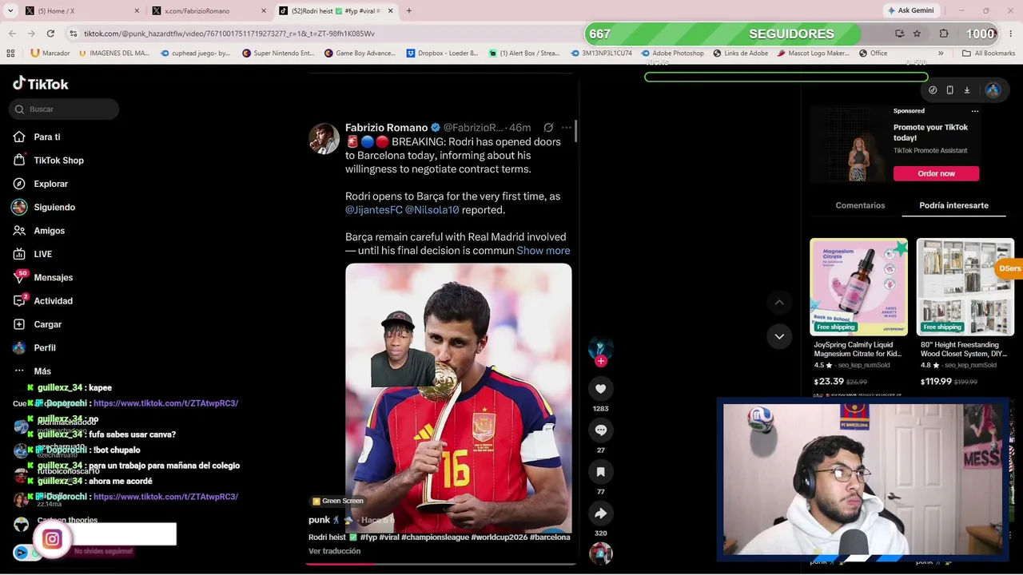Bookmark this page with the star icon
Viewport: 1023px width, 575px height.
pos(917,34)
